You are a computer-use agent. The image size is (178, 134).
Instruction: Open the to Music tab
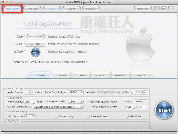(101, 75)
